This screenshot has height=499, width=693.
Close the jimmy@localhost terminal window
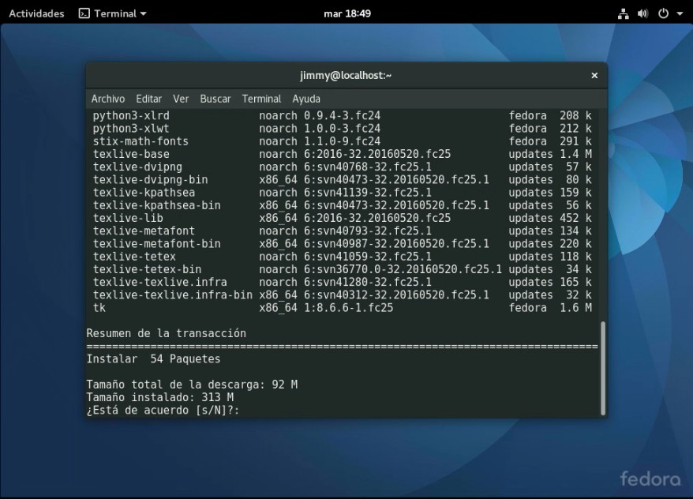(594, 76)
